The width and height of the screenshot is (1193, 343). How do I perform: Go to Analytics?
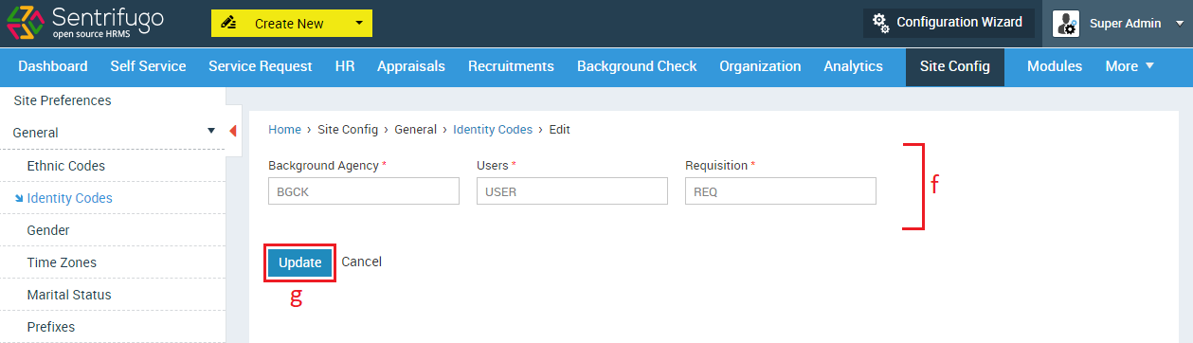853,66
